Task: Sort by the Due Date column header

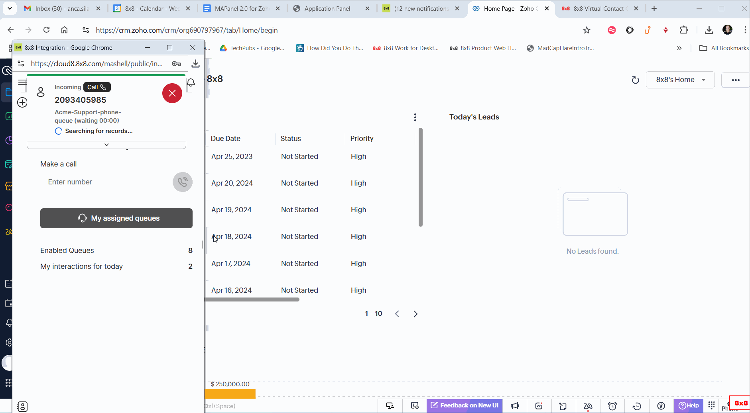Action: (226, 139)
